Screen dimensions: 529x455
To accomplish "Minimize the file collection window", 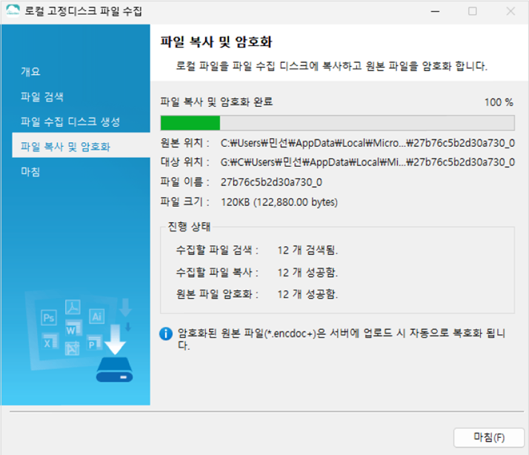I will (x=435, y=11).
